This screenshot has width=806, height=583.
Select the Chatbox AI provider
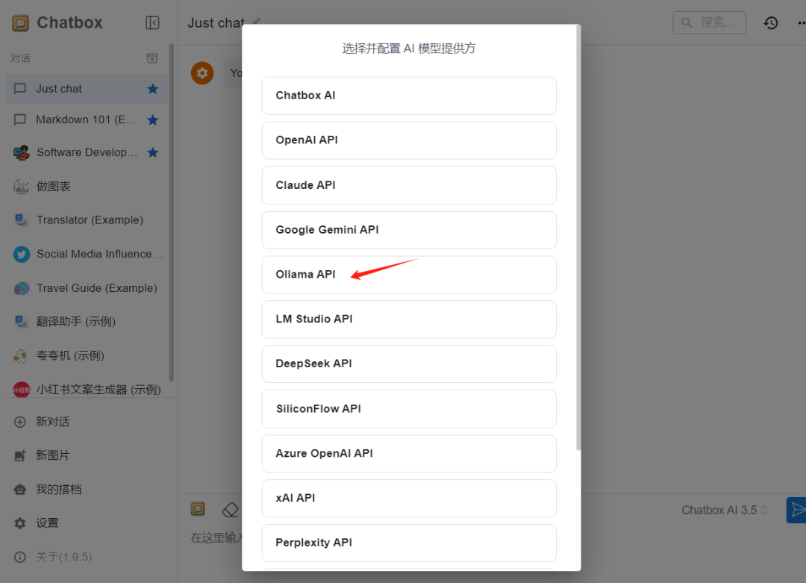click(409, 96)
